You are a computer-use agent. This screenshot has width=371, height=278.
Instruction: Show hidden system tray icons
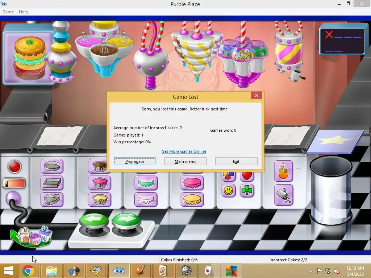pos(310,271)
